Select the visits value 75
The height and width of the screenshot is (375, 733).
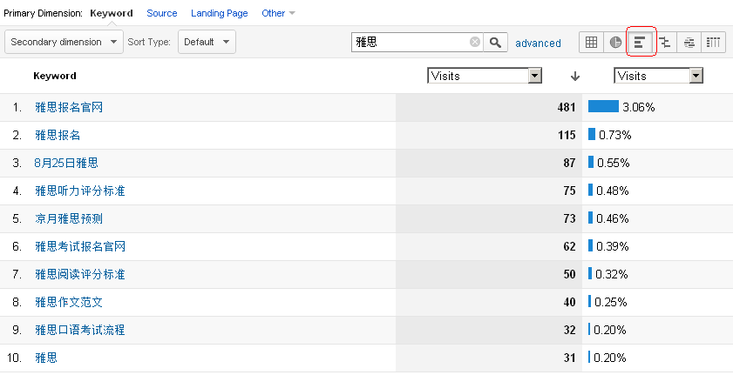[x=569, y=191]
